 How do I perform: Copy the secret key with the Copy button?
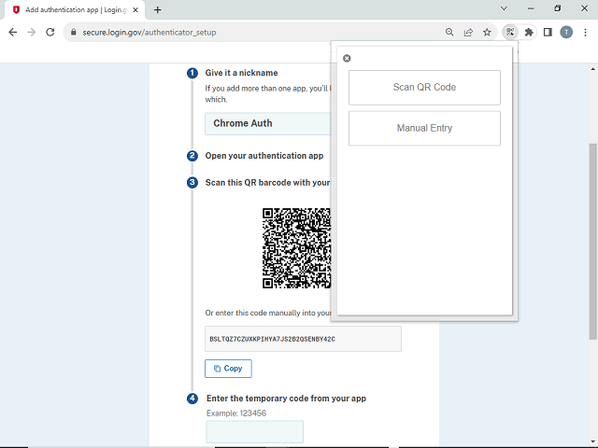[x=228, y=369]
